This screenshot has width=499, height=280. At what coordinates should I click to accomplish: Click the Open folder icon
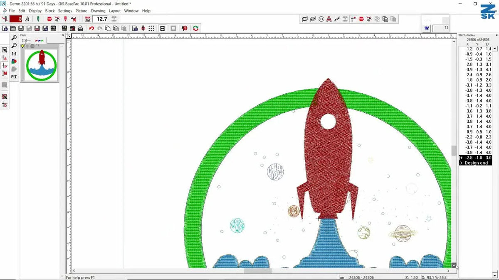pyautogui.click(x=13, y=28)
